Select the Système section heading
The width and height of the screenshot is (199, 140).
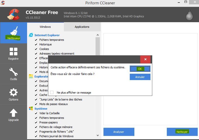click(41, 109)
